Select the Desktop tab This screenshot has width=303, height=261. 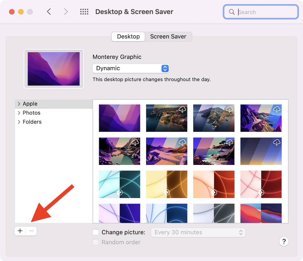click(128, 37)
